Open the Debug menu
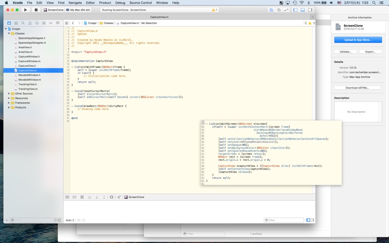The width and height of the screenshot is (389, 243). click(x=120, y=3)
